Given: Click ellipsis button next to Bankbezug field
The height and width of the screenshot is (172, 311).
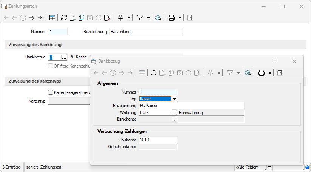Looking at the screenshot, I should pyautogui.click(x=64, y=57).
